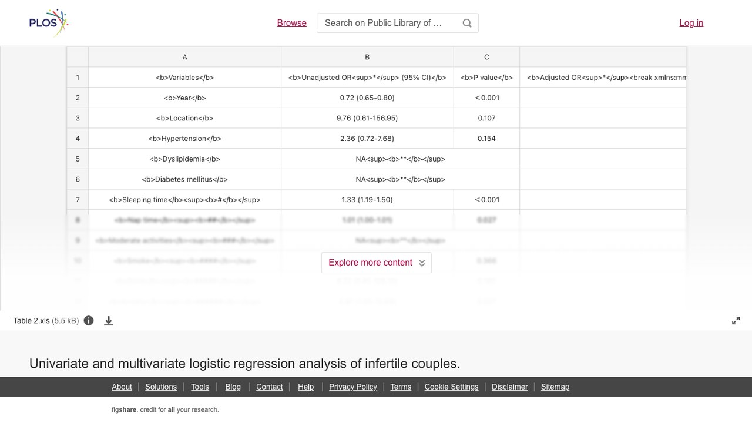
Task: Open the Solutions footer link
Action: point(161,387)
